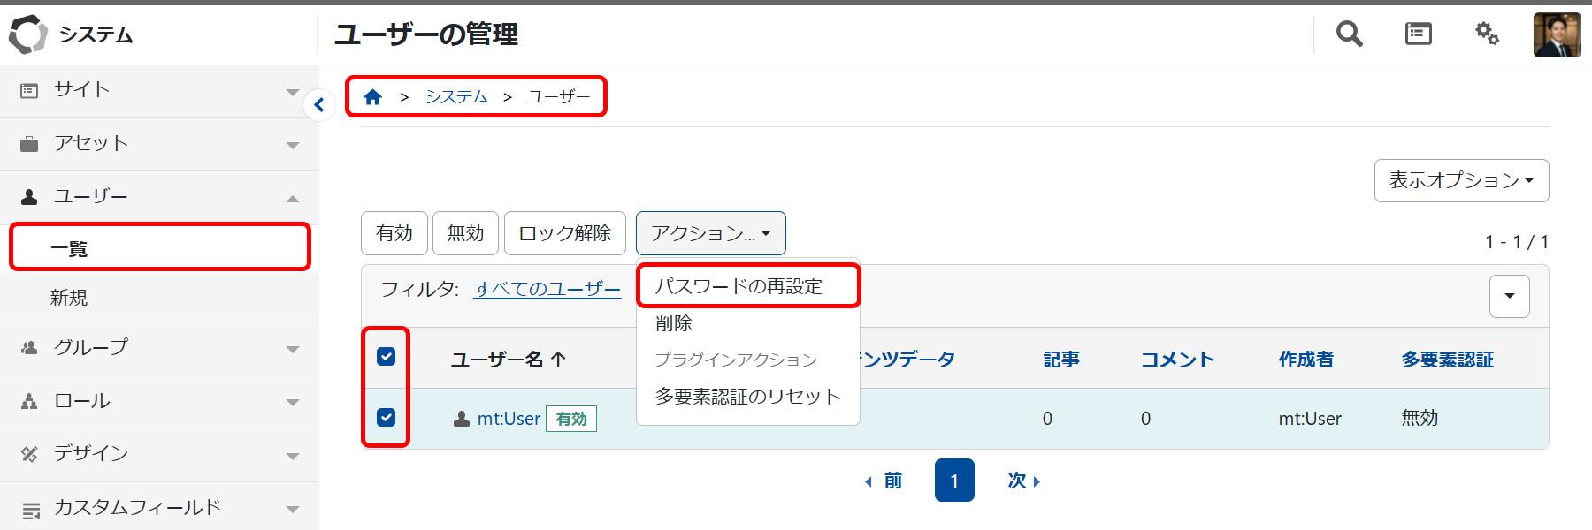Open the site list panel icon
1592x530 pixels.
click(x=1418, y=34)
